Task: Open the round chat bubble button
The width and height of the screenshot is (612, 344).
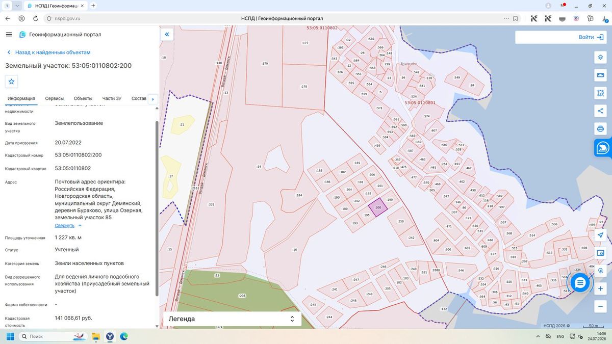Action: point(580,283)
